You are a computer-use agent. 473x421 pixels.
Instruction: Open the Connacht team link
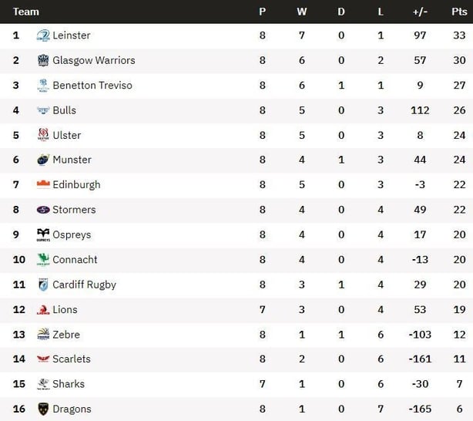75,260
